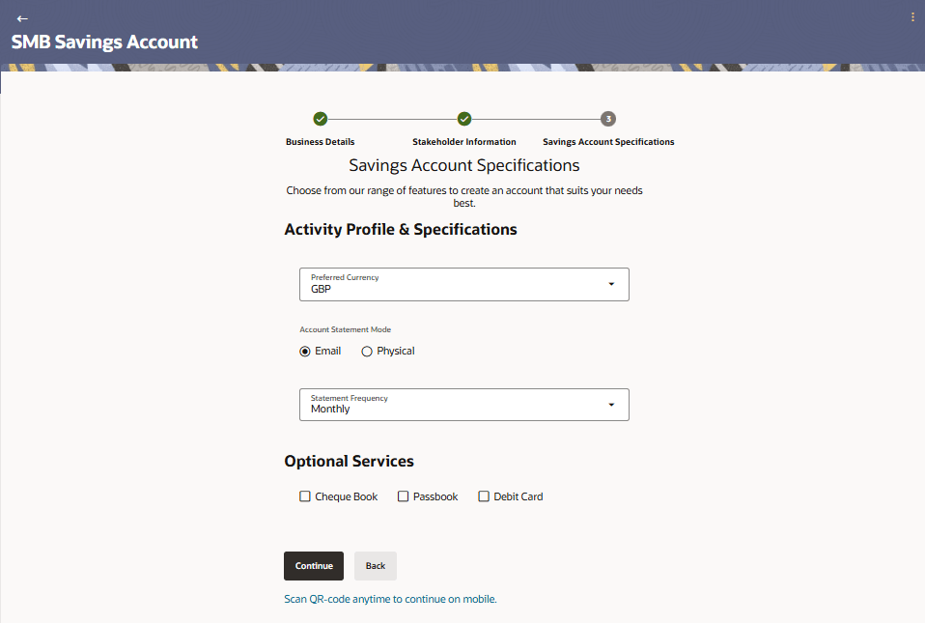Select Email statement mode
This screenshot has width=925, height=623.
click(305, 352)
